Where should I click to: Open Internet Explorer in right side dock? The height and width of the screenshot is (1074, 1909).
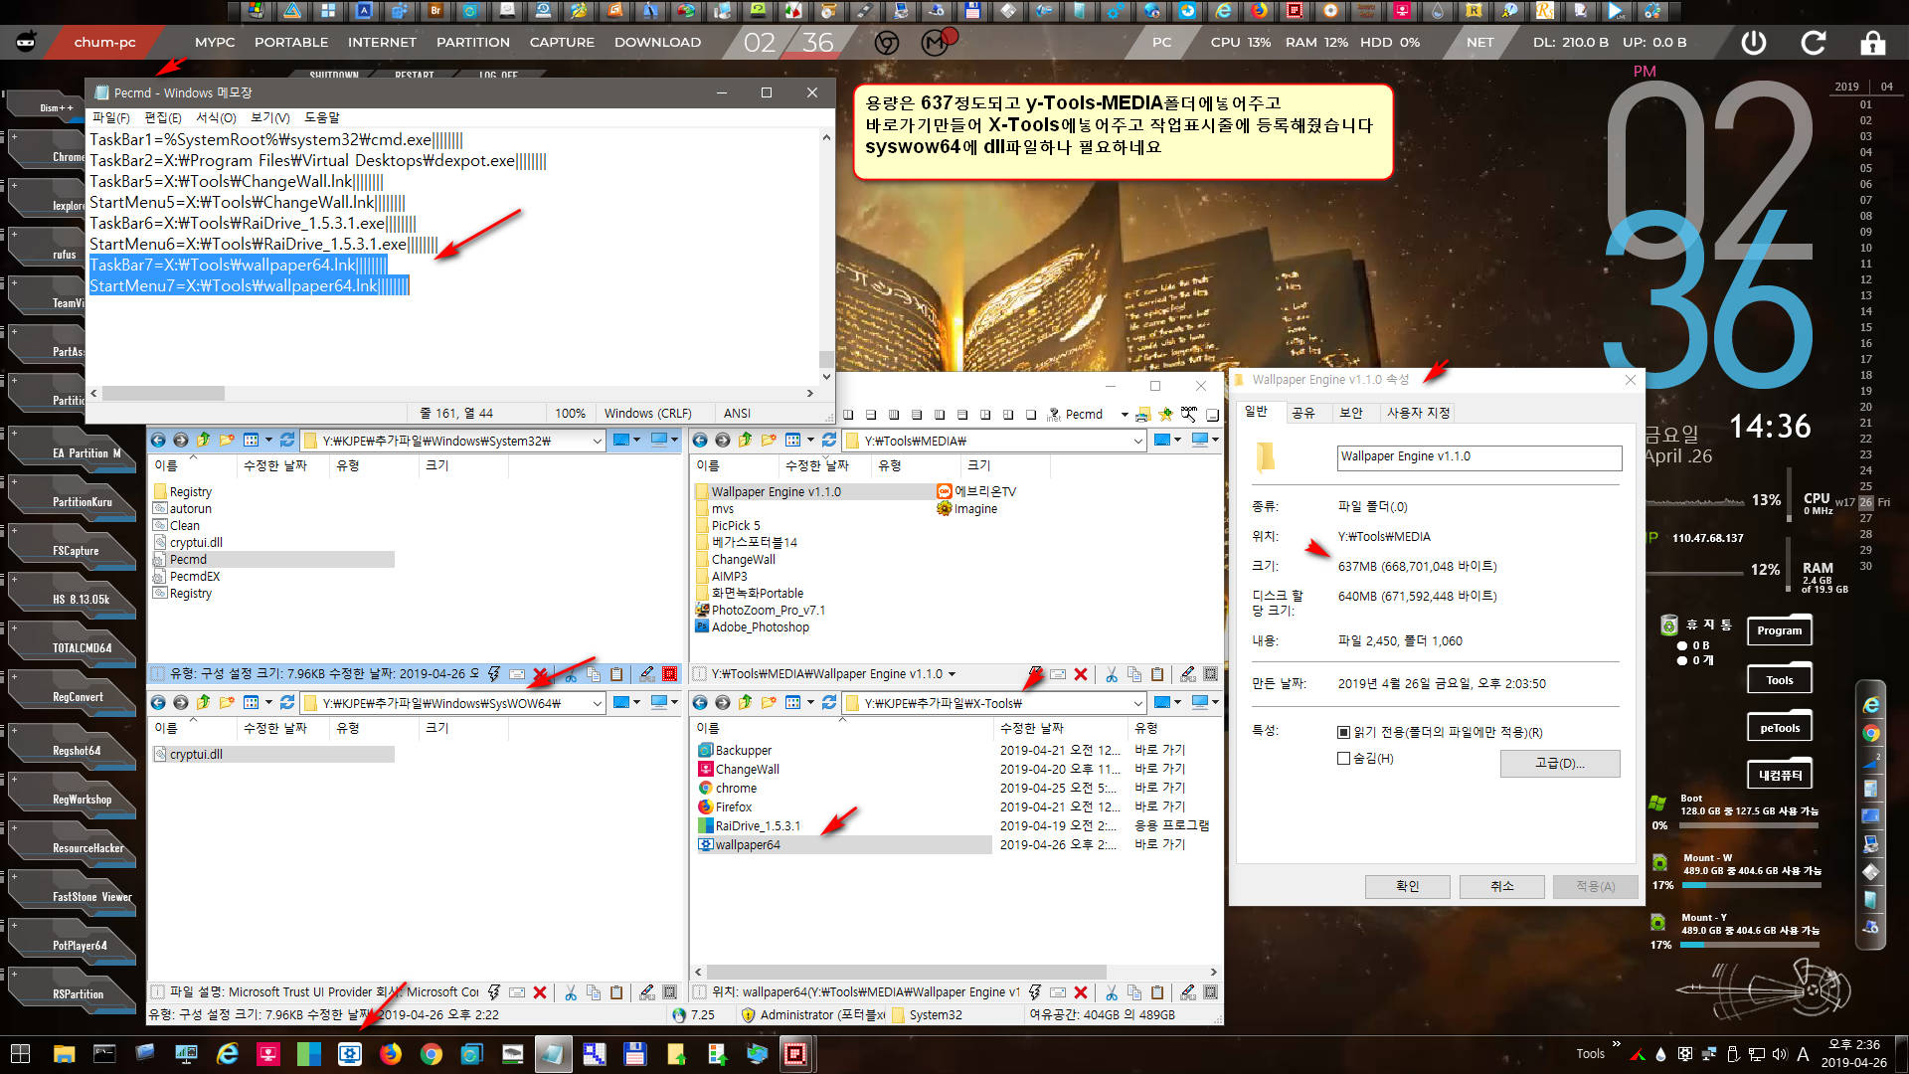[x=1871, y=705]
